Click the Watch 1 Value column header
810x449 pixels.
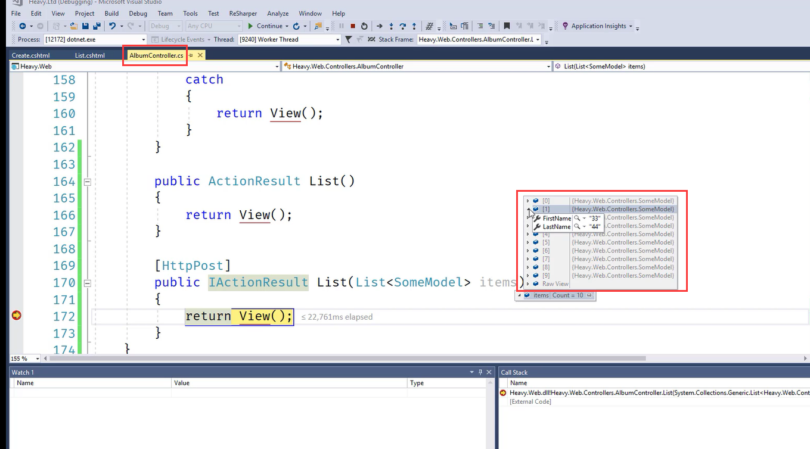point(289,383)
